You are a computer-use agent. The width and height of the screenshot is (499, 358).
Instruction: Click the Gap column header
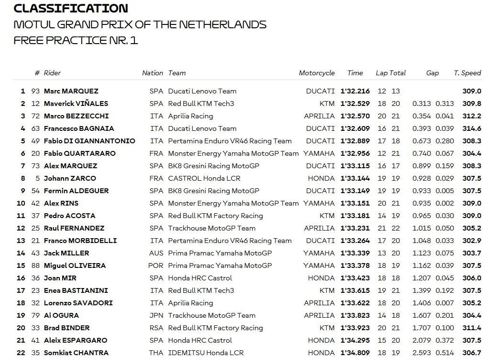coord(432,73)
